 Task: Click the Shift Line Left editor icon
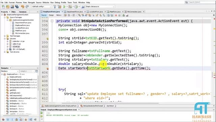[x=108, y=15]
